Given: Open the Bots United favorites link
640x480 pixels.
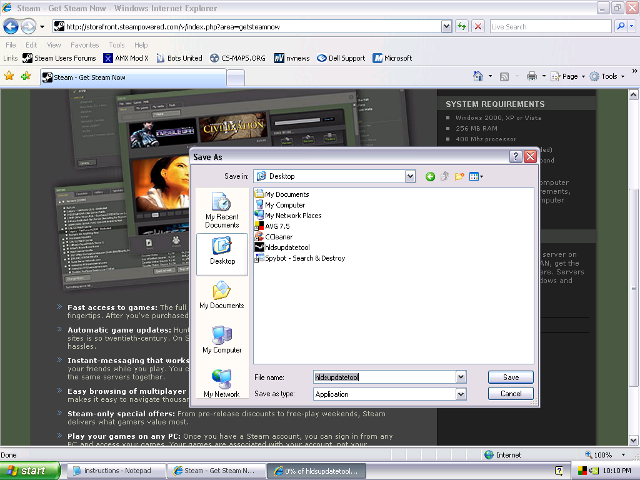Looking at the screenshot, I should click(x=179, y=58).
